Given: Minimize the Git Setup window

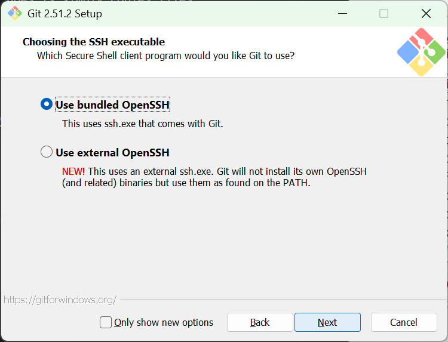Looking at the screenshot, I should [x=342, y=13].
